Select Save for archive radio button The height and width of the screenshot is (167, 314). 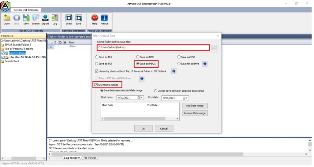(x=179, y=64)
